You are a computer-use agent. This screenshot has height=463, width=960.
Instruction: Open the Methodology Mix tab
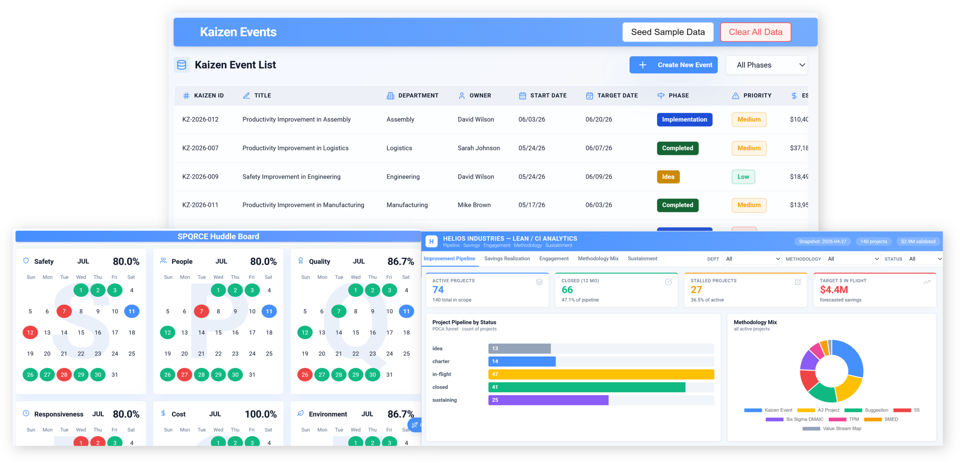[x=598, y=258]
